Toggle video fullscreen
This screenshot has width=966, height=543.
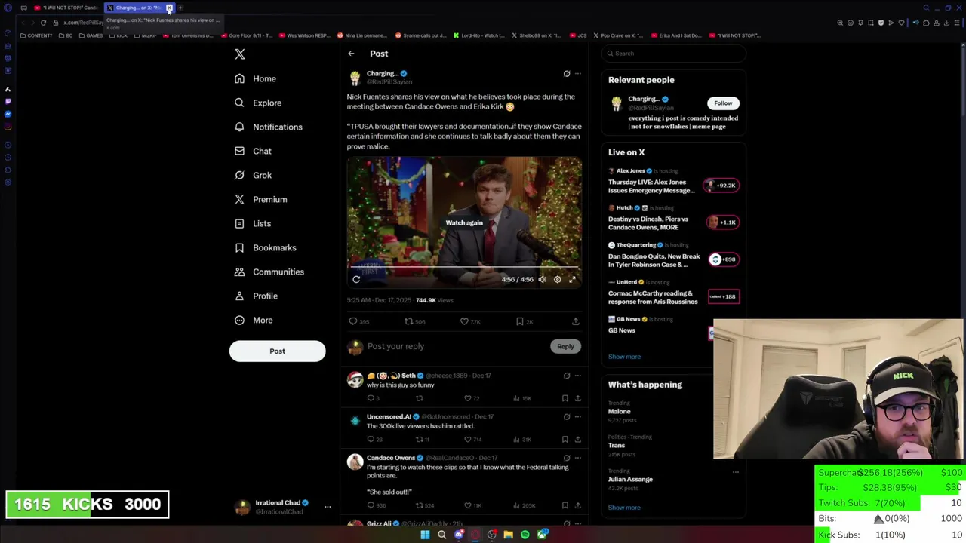coord(572,279)
